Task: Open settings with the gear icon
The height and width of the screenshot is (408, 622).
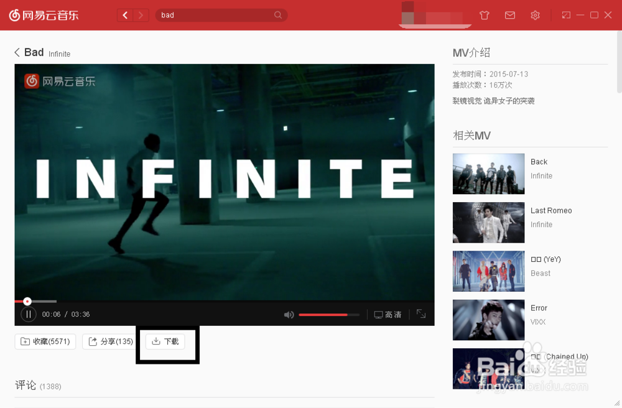Action: 535,15
